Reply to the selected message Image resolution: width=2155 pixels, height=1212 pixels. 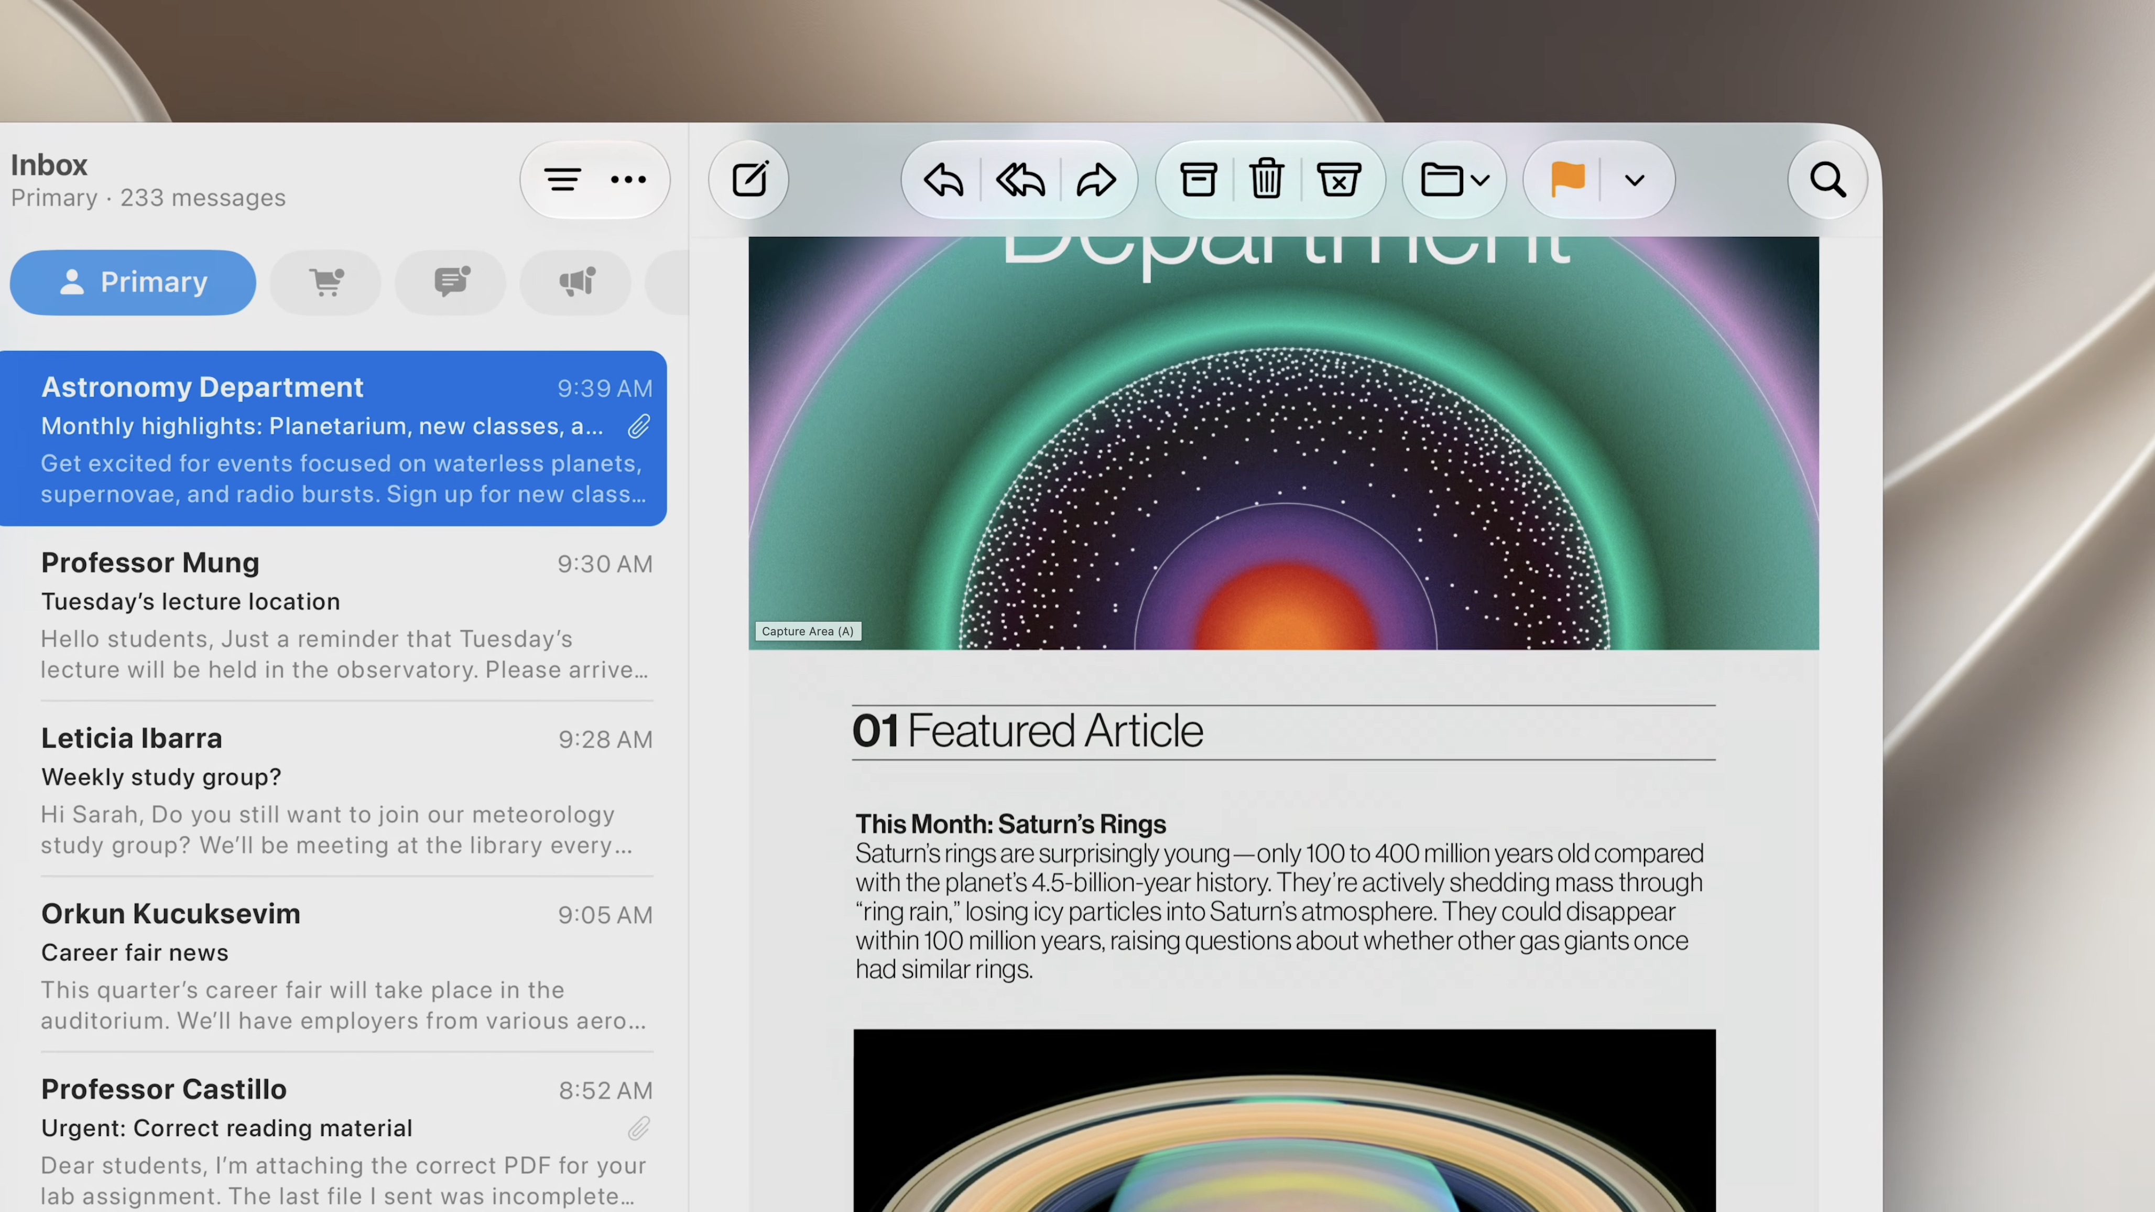943,179
